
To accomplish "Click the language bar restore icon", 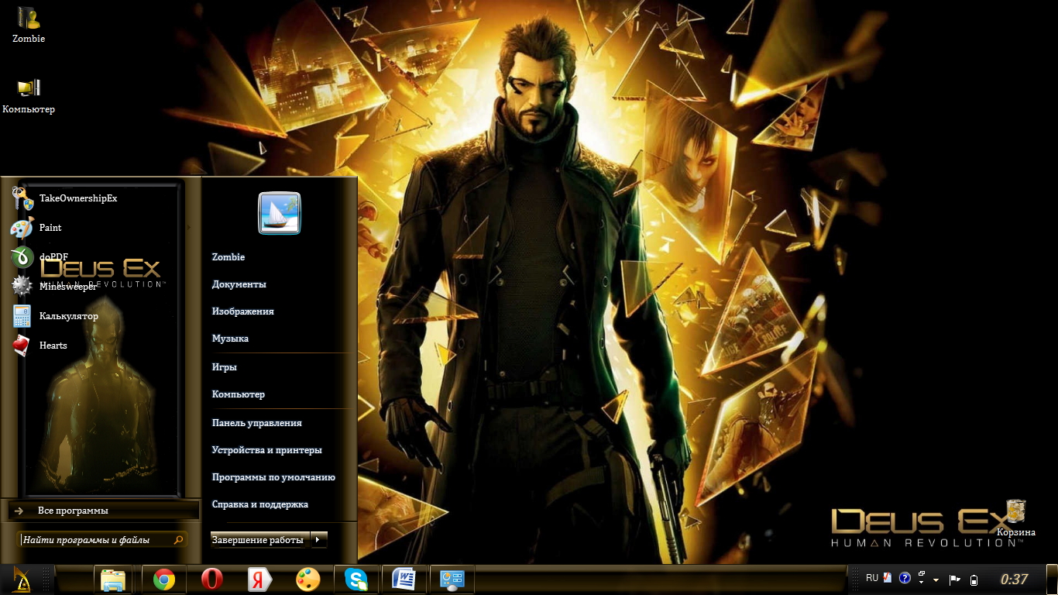I will [x=922, y=575].
